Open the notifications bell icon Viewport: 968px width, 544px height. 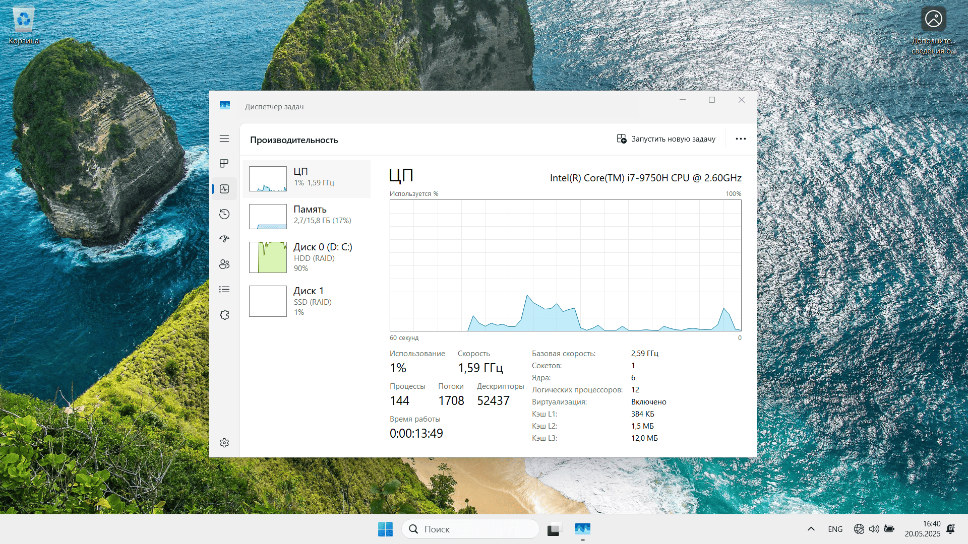951,529
